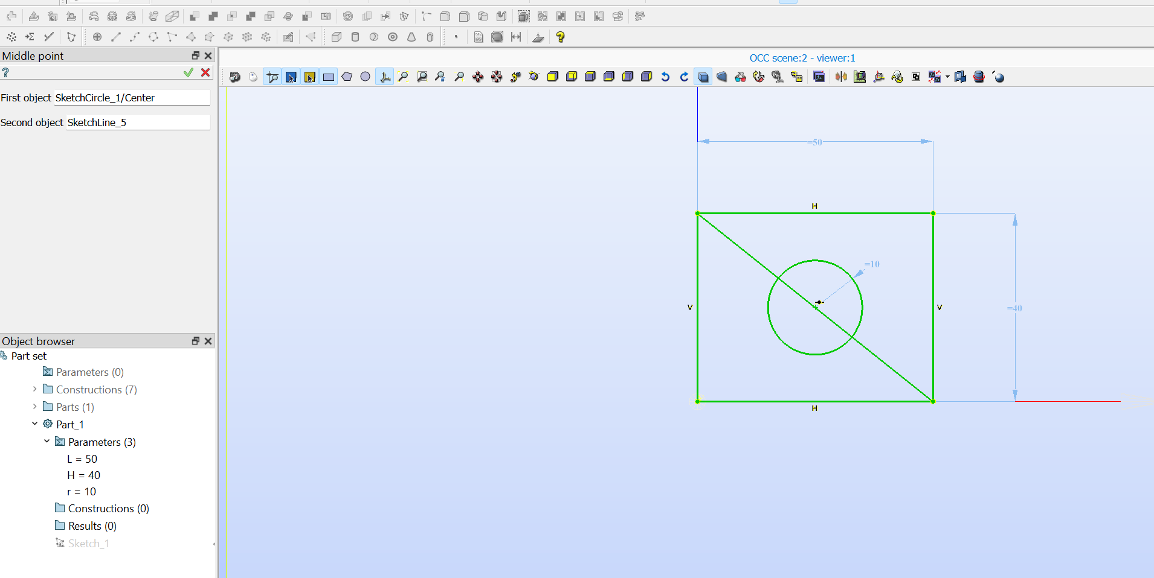Toggle orthographic projection mode

[x=703, y=77]
